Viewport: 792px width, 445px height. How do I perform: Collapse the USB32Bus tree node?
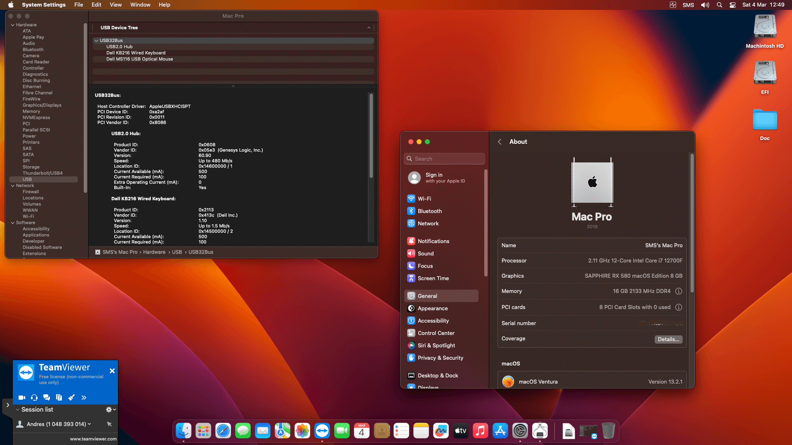pyautogui.click(x=96, y=40)
